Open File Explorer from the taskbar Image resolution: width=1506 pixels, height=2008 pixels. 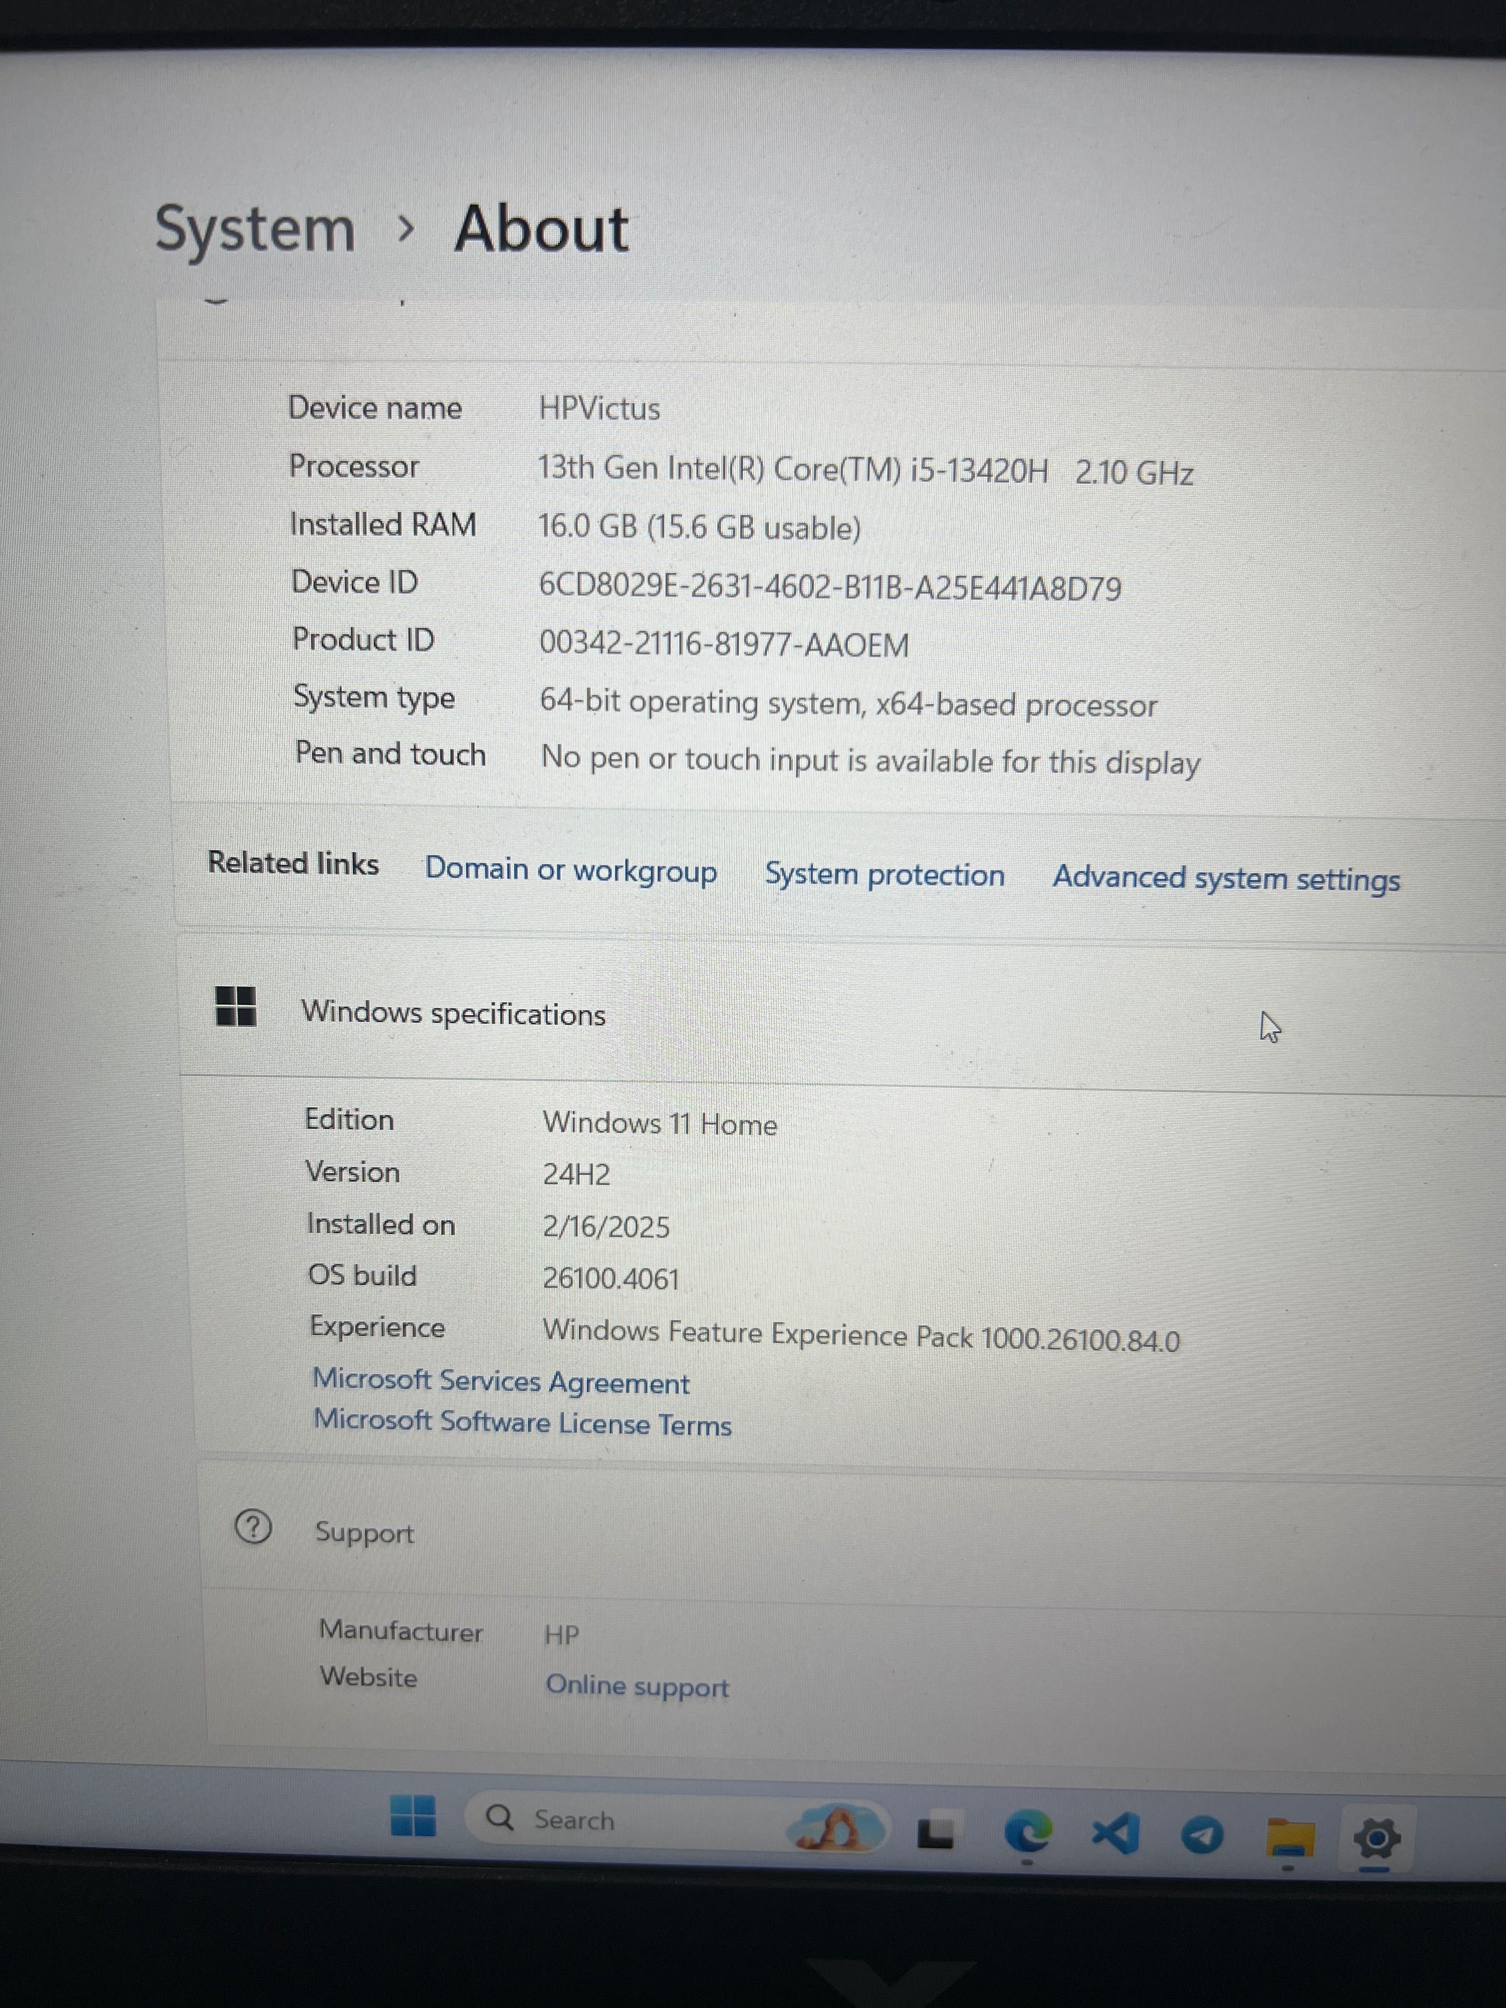[x=1290, y=1838]
